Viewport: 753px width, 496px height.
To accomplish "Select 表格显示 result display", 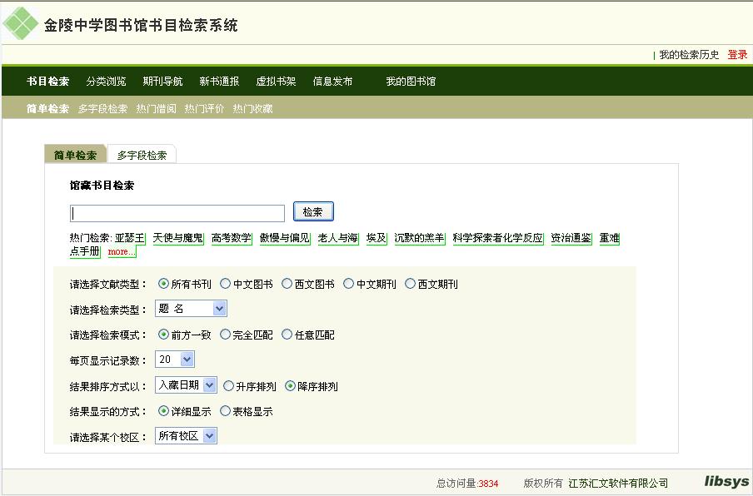I will click(x=225, y=411).
